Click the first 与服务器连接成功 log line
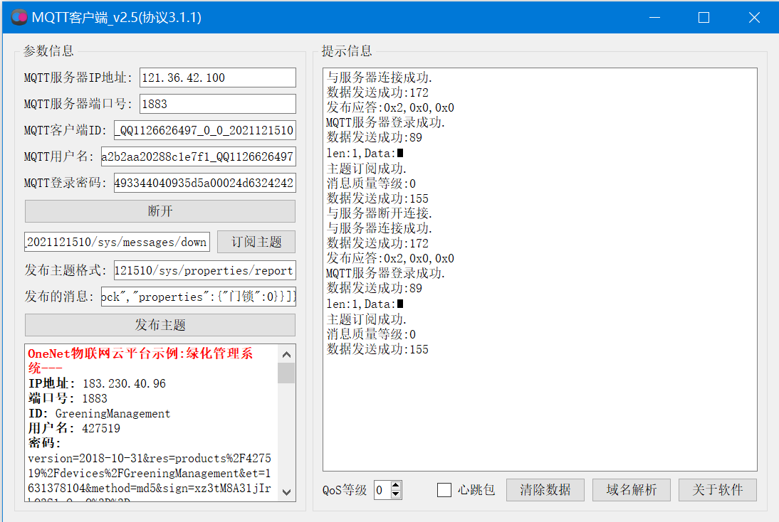779x522 pixels. tap(380, 78)
